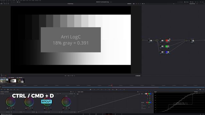205x115 pixels.
Task: Switch to the Deliver page
Action: point(122,114)
